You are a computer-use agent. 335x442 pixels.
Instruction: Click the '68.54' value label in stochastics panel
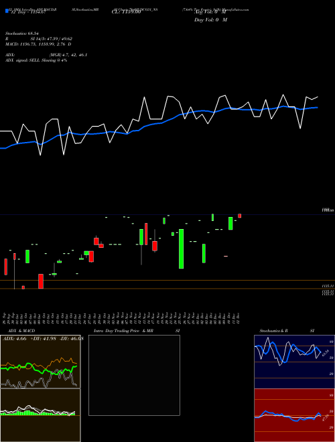[326, 353]
